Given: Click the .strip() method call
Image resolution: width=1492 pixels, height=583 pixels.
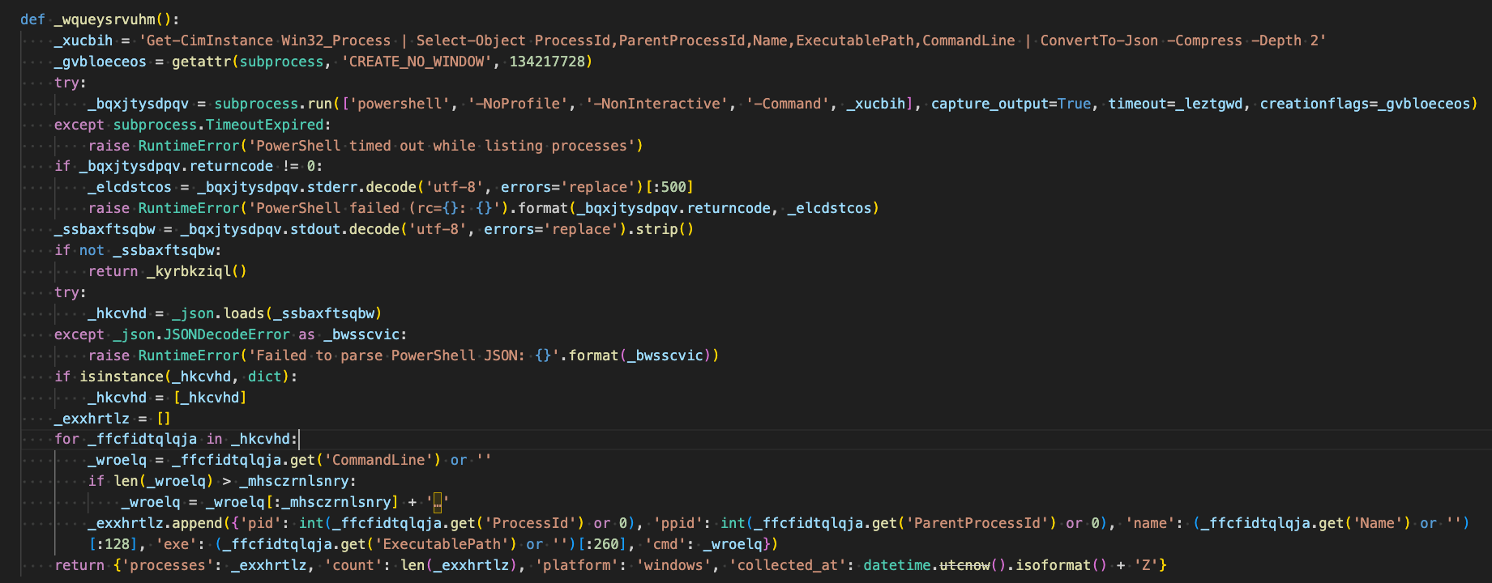Looking at the screenshot, I should point(661,229).
